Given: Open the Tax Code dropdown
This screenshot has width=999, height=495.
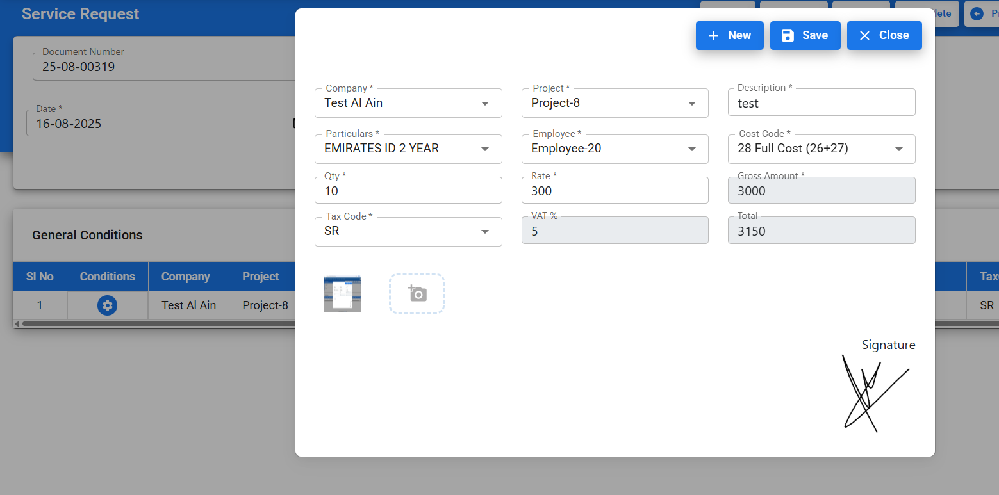Looking at the screenshot, I should pos(485,232).
